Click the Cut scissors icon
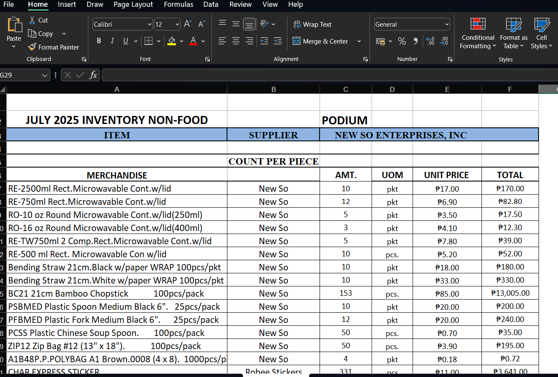558x377 pixels. (32, 20)
